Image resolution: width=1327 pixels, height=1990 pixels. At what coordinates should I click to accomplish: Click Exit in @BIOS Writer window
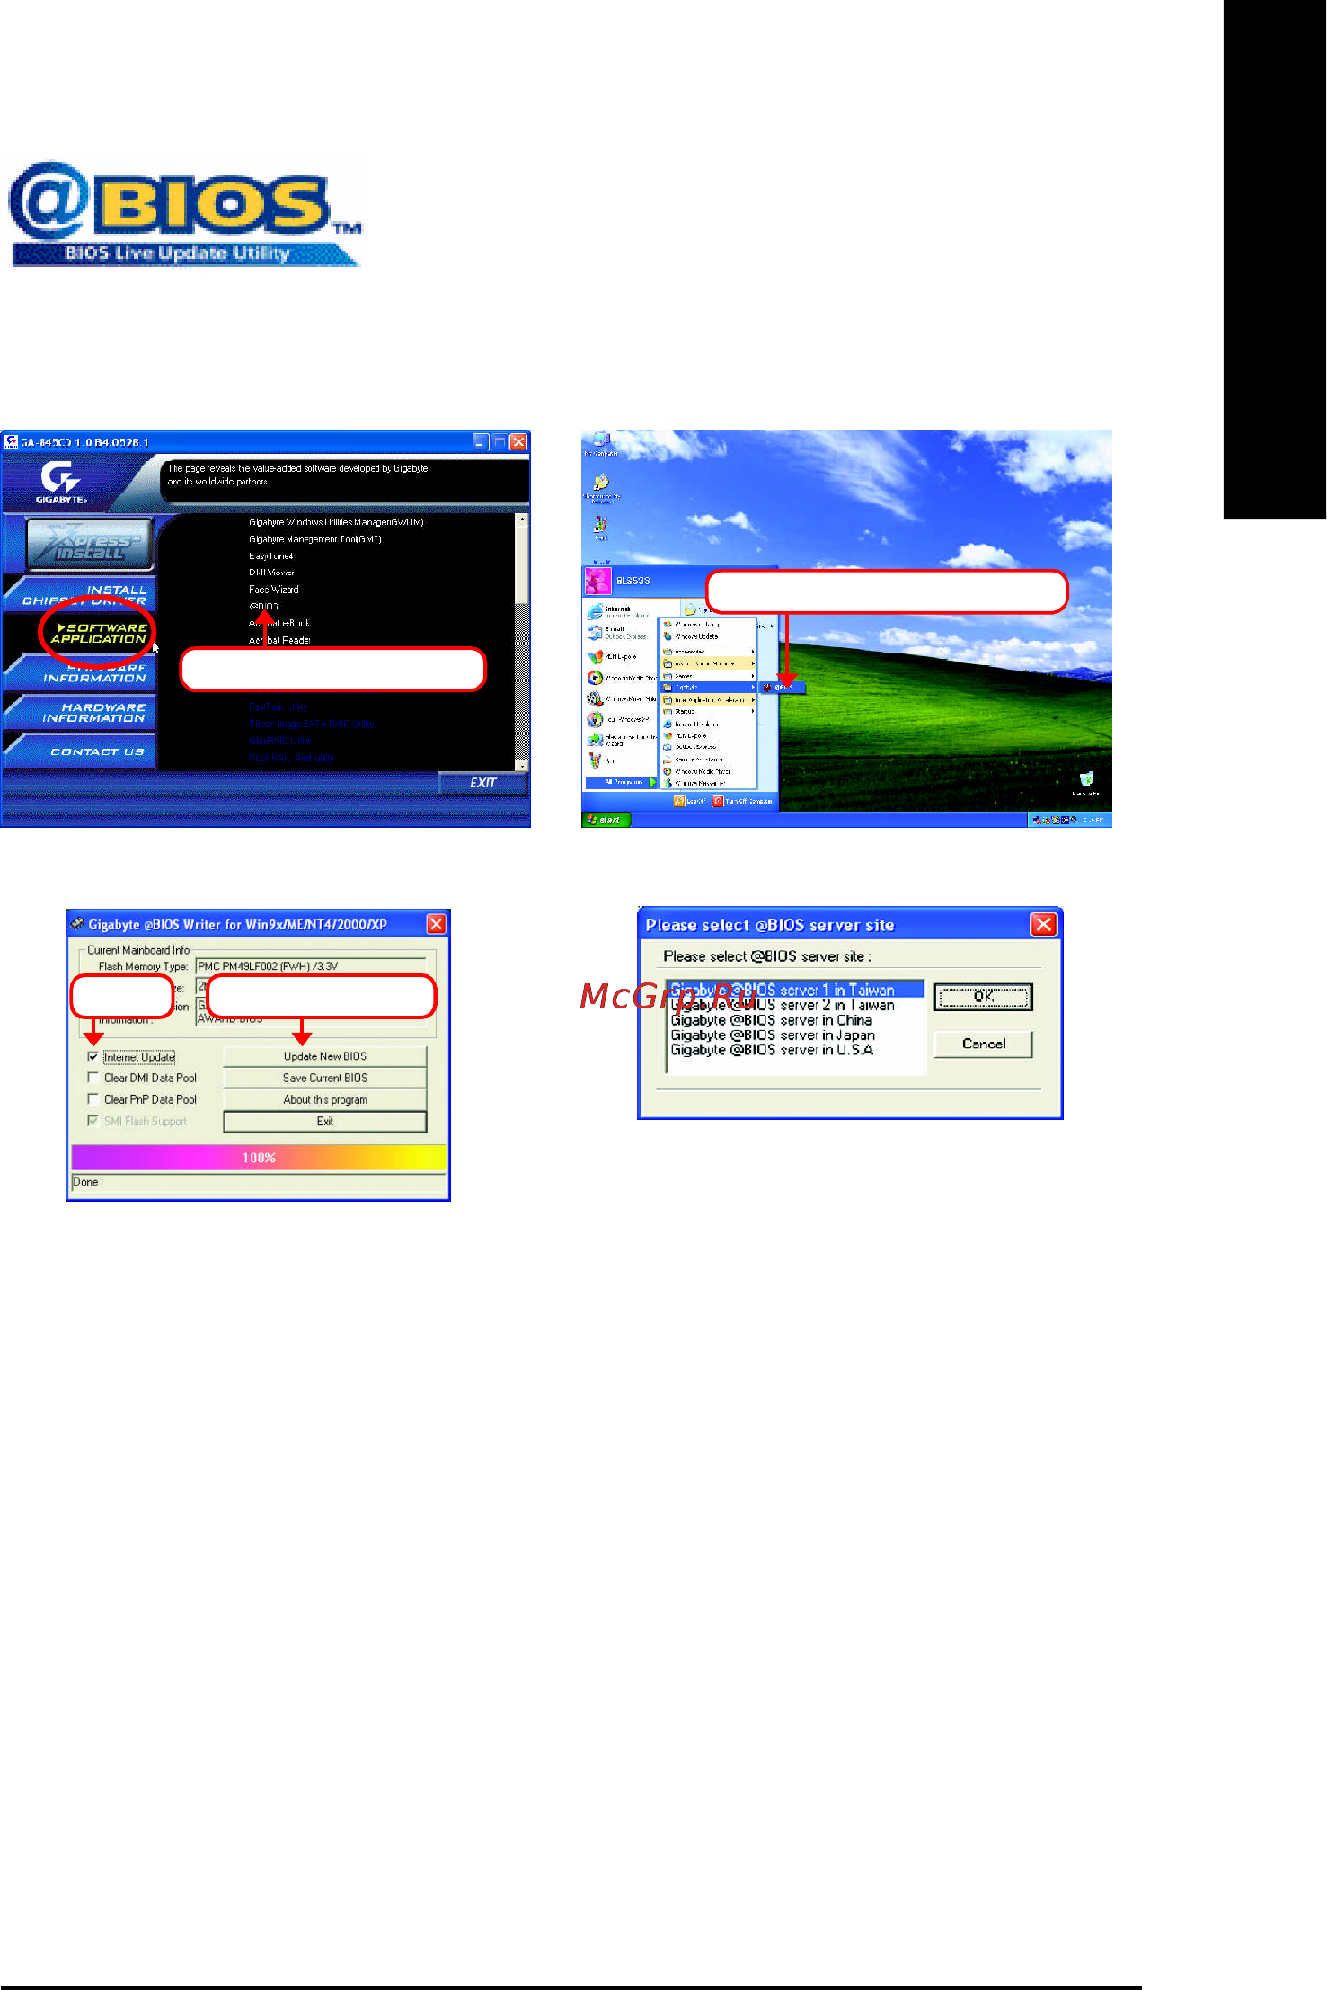point(325,1122)
